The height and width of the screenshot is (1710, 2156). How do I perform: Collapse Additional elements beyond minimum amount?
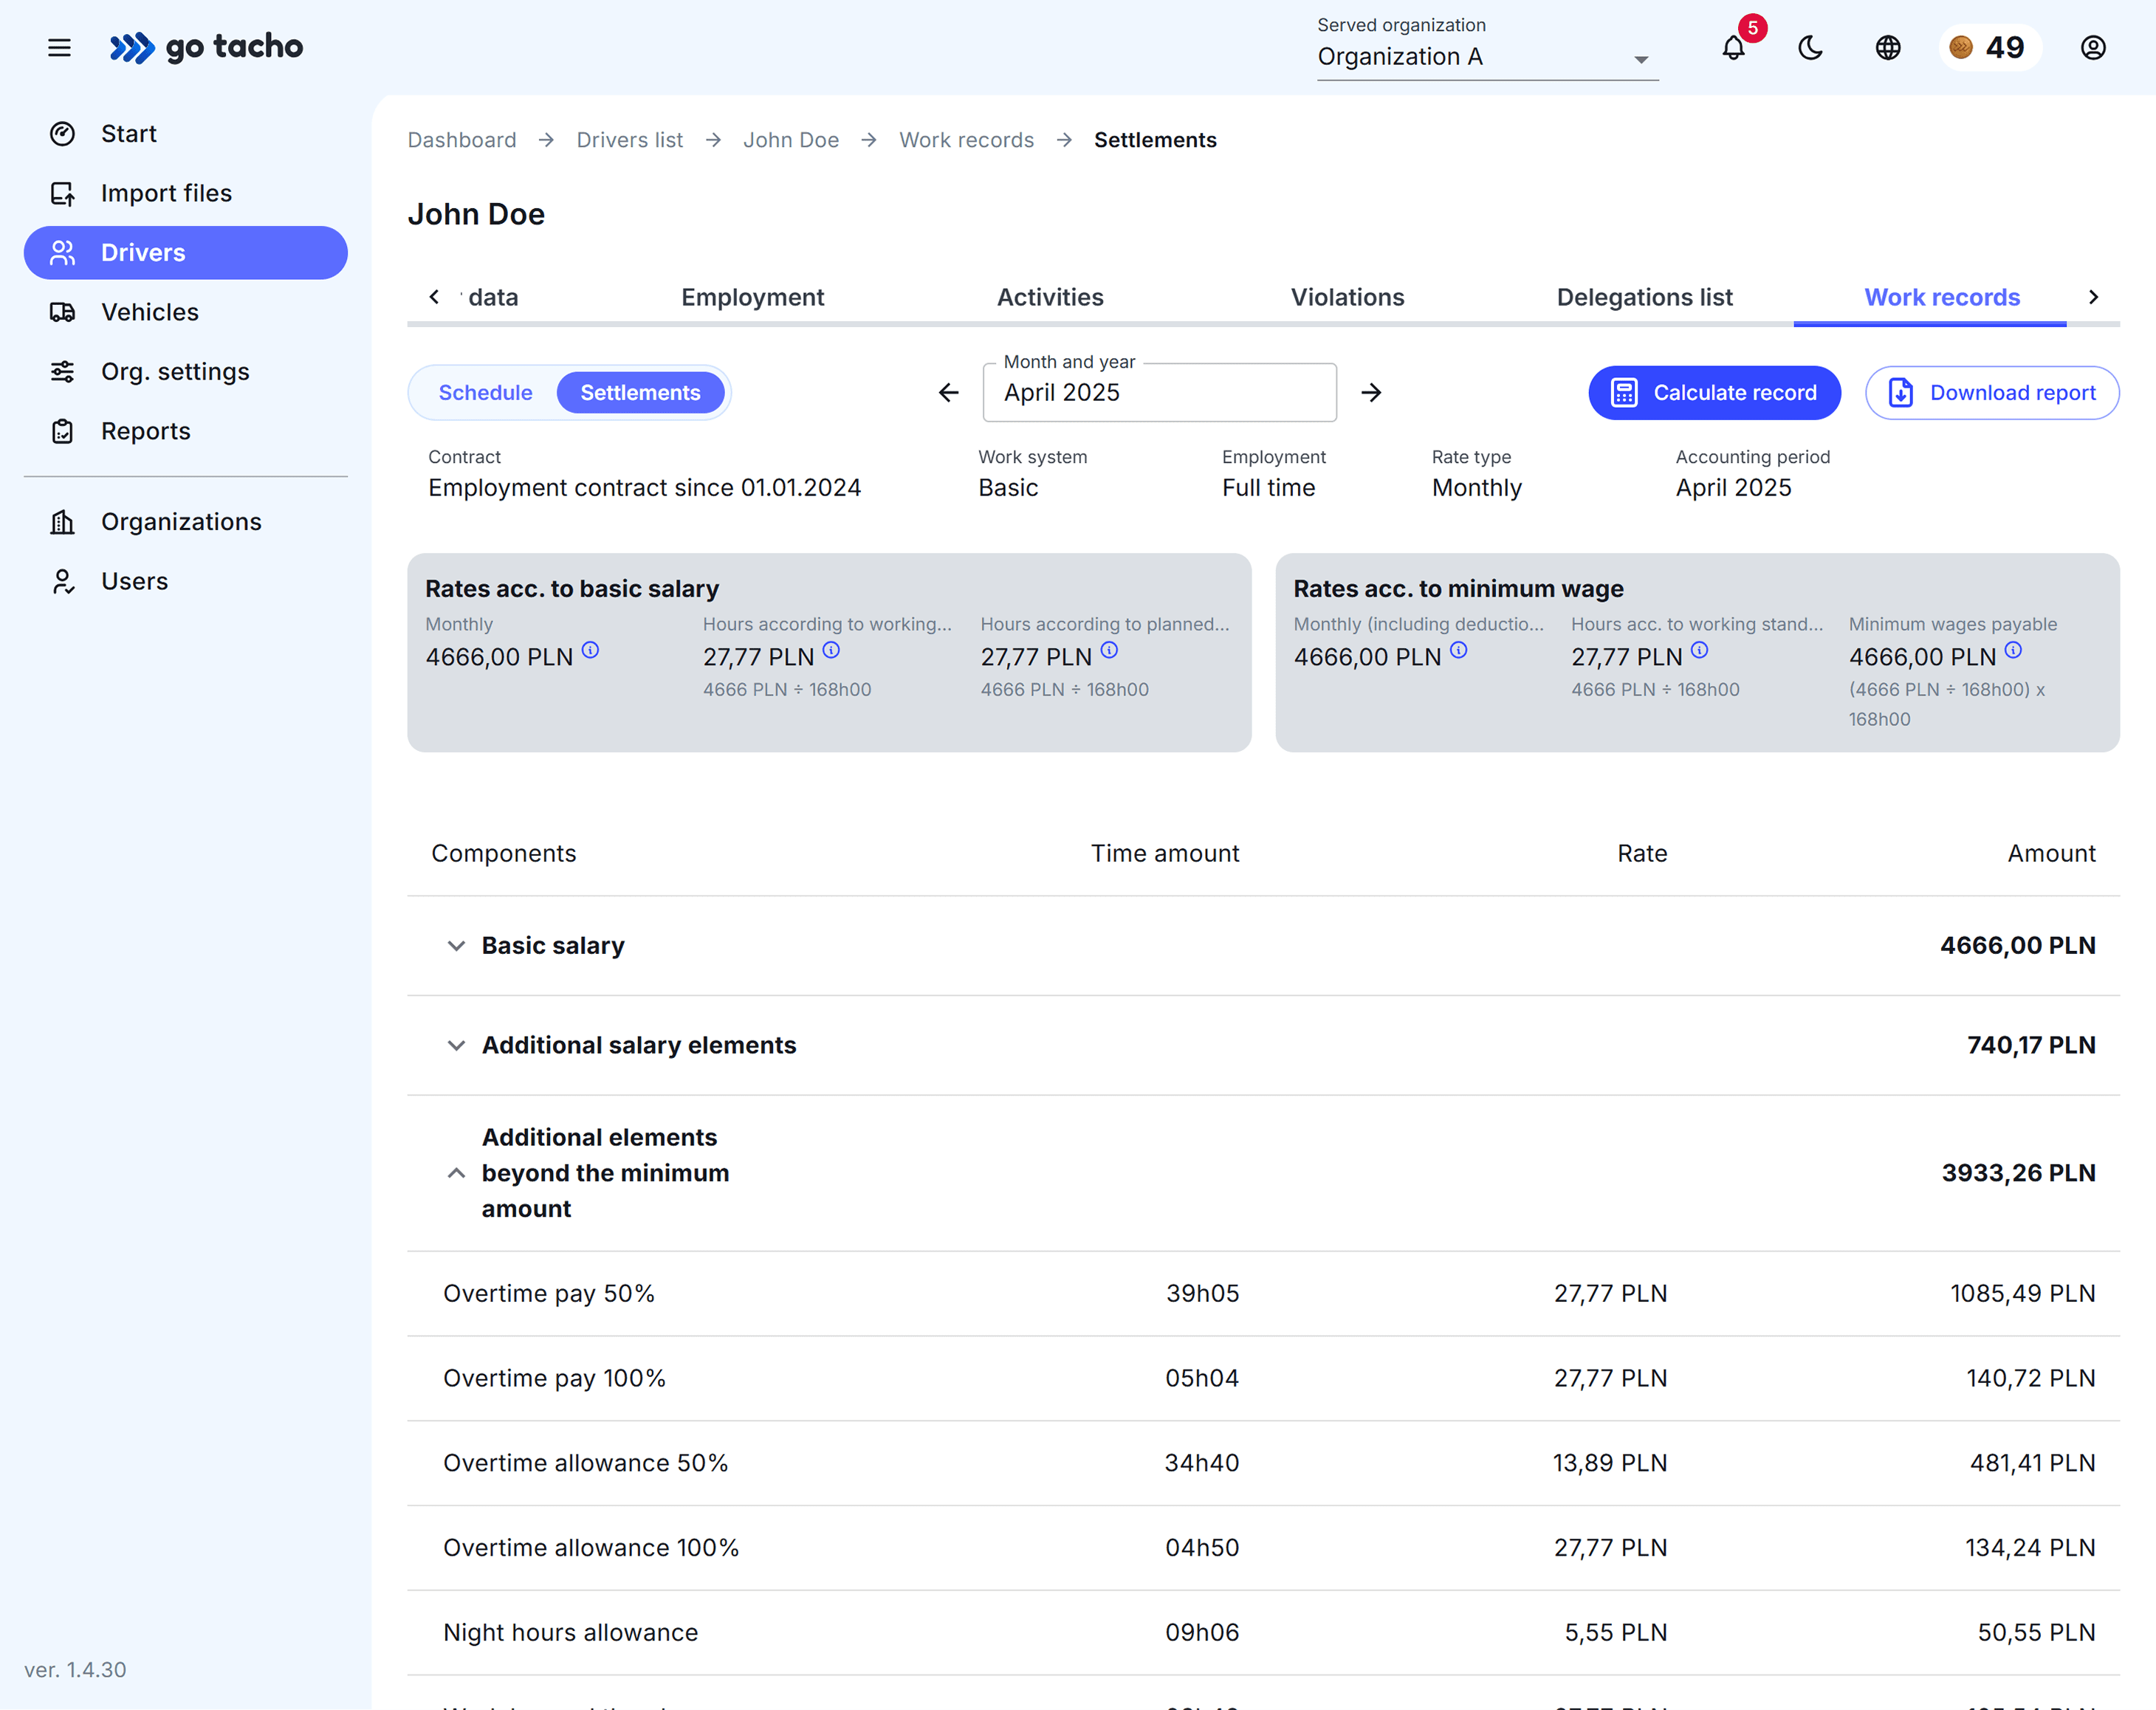pos(456,1173)
